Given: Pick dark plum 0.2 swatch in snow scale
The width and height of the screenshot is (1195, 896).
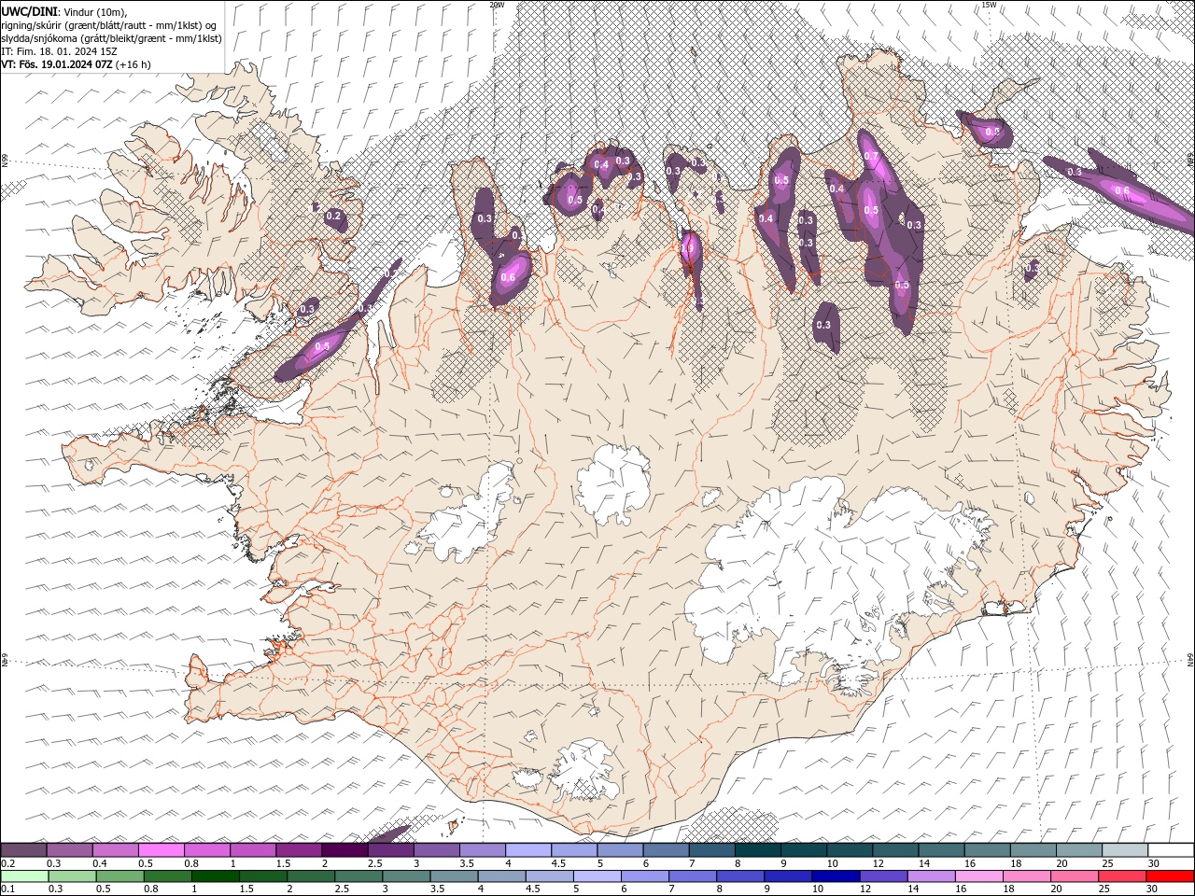Looking at the screenshot, I should click(23, 850).
